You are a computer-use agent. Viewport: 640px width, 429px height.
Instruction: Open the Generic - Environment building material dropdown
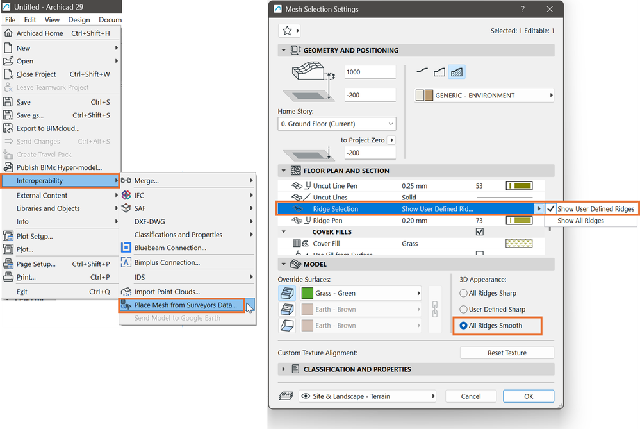484,95
